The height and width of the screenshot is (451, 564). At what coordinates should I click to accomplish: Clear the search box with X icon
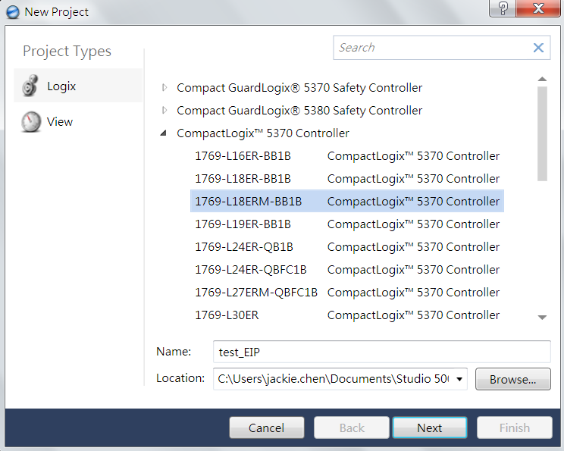[x=538, y=48]
